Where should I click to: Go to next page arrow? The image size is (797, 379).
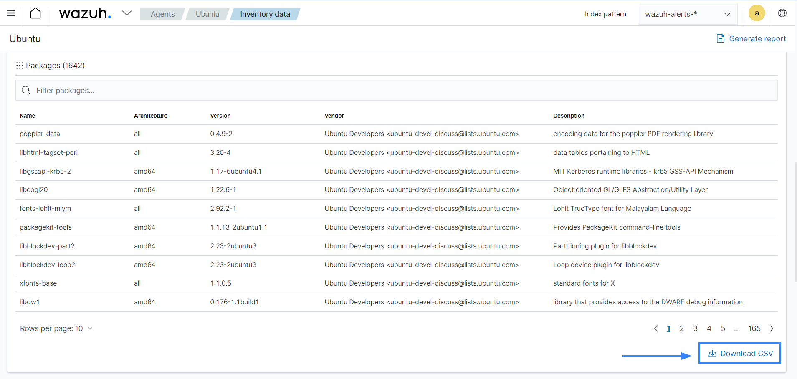point(772,328)
